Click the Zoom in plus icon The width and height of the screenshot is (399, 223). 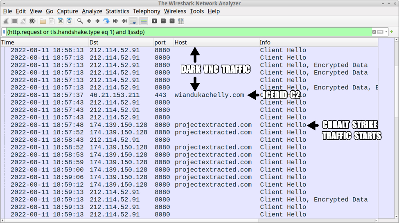point(154,21)
